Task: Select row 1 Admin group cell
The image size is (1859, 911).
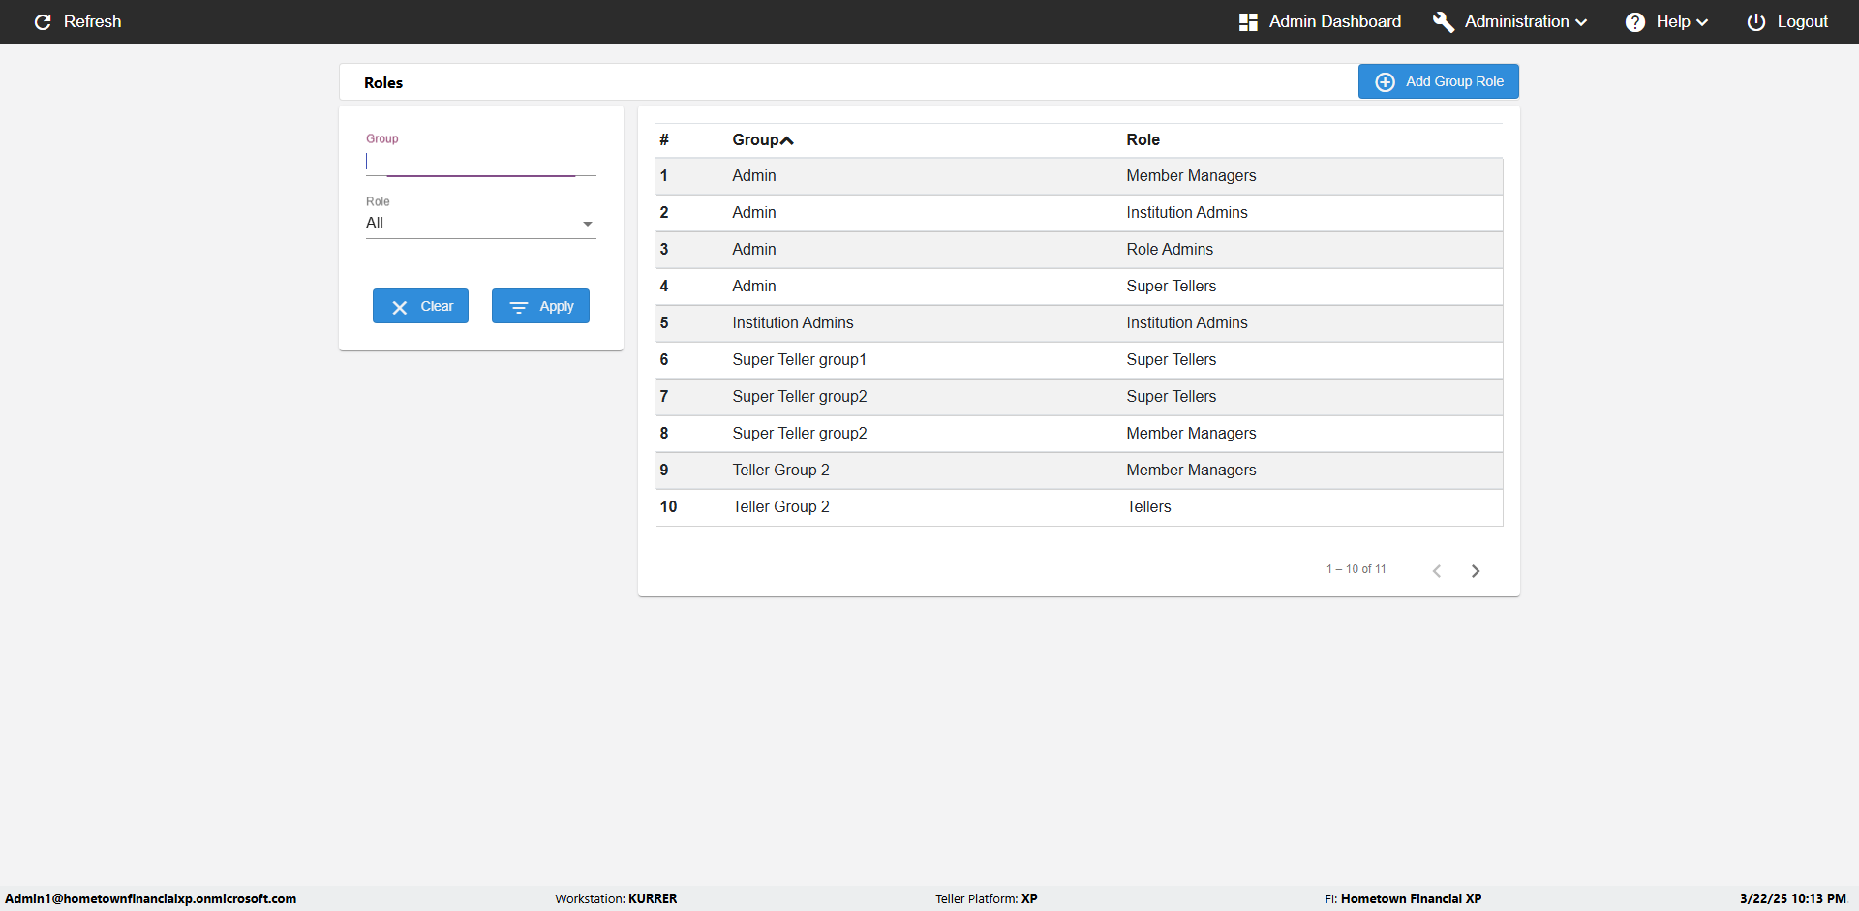Action: pos(754,176)
